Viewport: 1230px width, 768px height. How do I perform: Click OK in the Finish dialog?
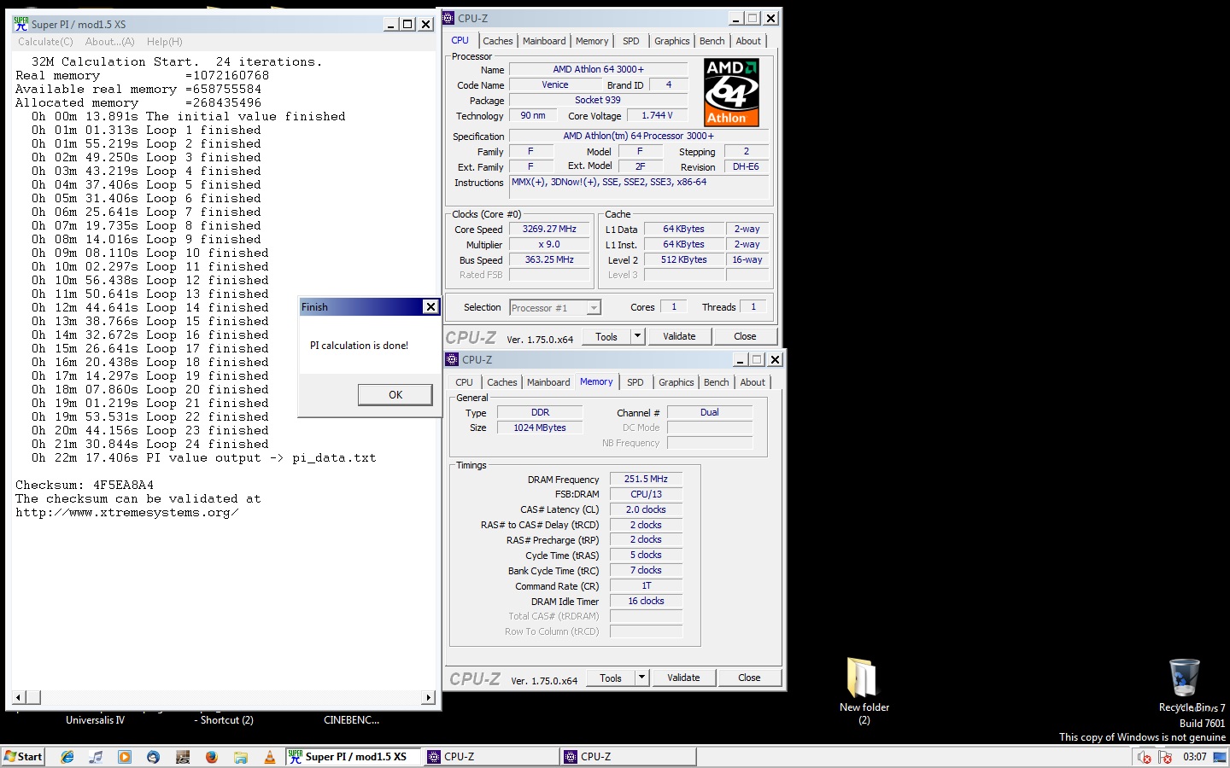(395, 394)
